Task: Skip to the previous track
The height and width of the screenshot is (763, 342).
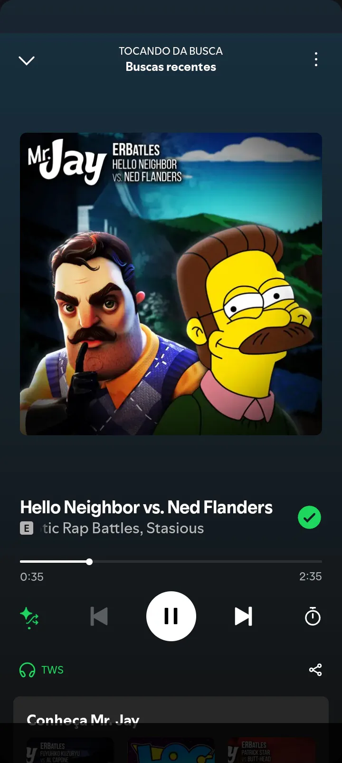Action: pyautogui.click(x=99, y=616)
